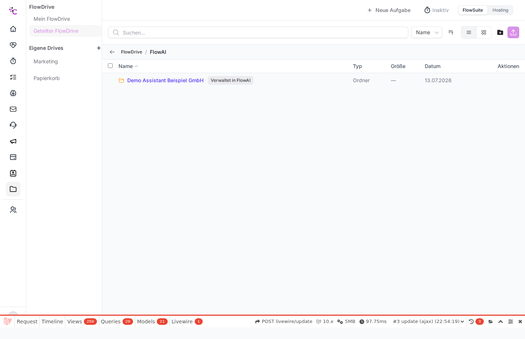This screenshot has width=525, height=339.
Task: Open the headset support sidebar icon
Action: click(13, 125)
